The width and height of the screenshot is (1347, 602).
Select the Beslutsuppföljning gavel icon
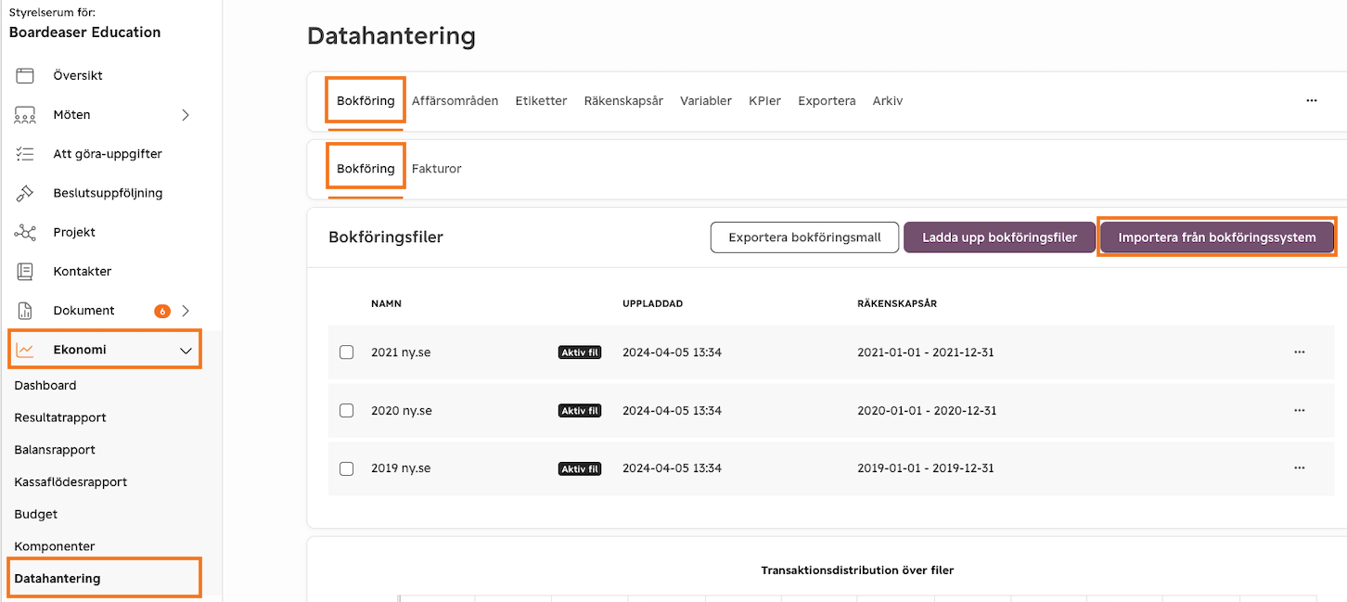(25, 192)
